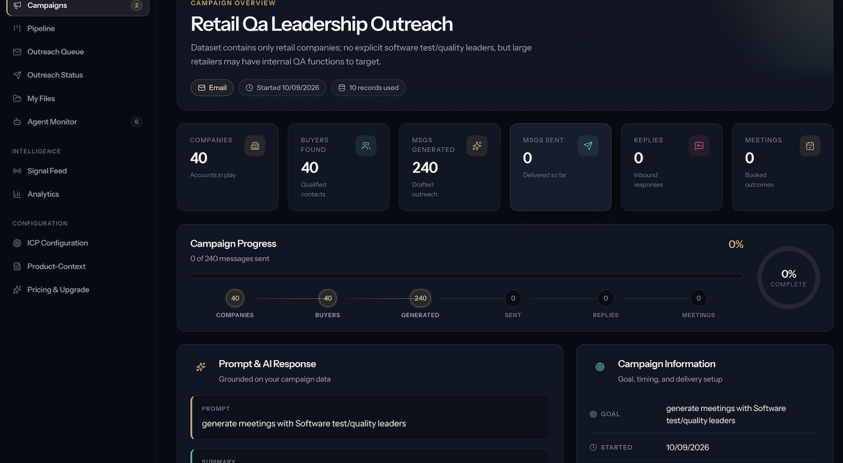Image resolution: width=843 pixels, height=463 pixels.
Task: Click the 0% Complete progress ring
Action: [x=788, y=278]
